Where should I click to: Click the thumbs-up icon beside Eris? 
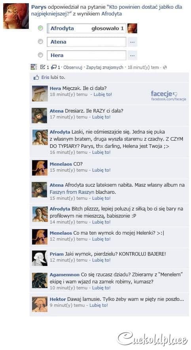pos(36,77)
